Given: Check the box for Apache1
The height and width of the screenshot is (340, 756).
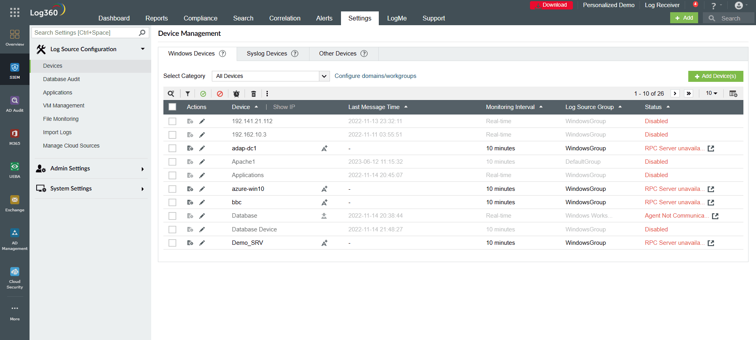Looking at the screenshot, I should click(172, 162).
